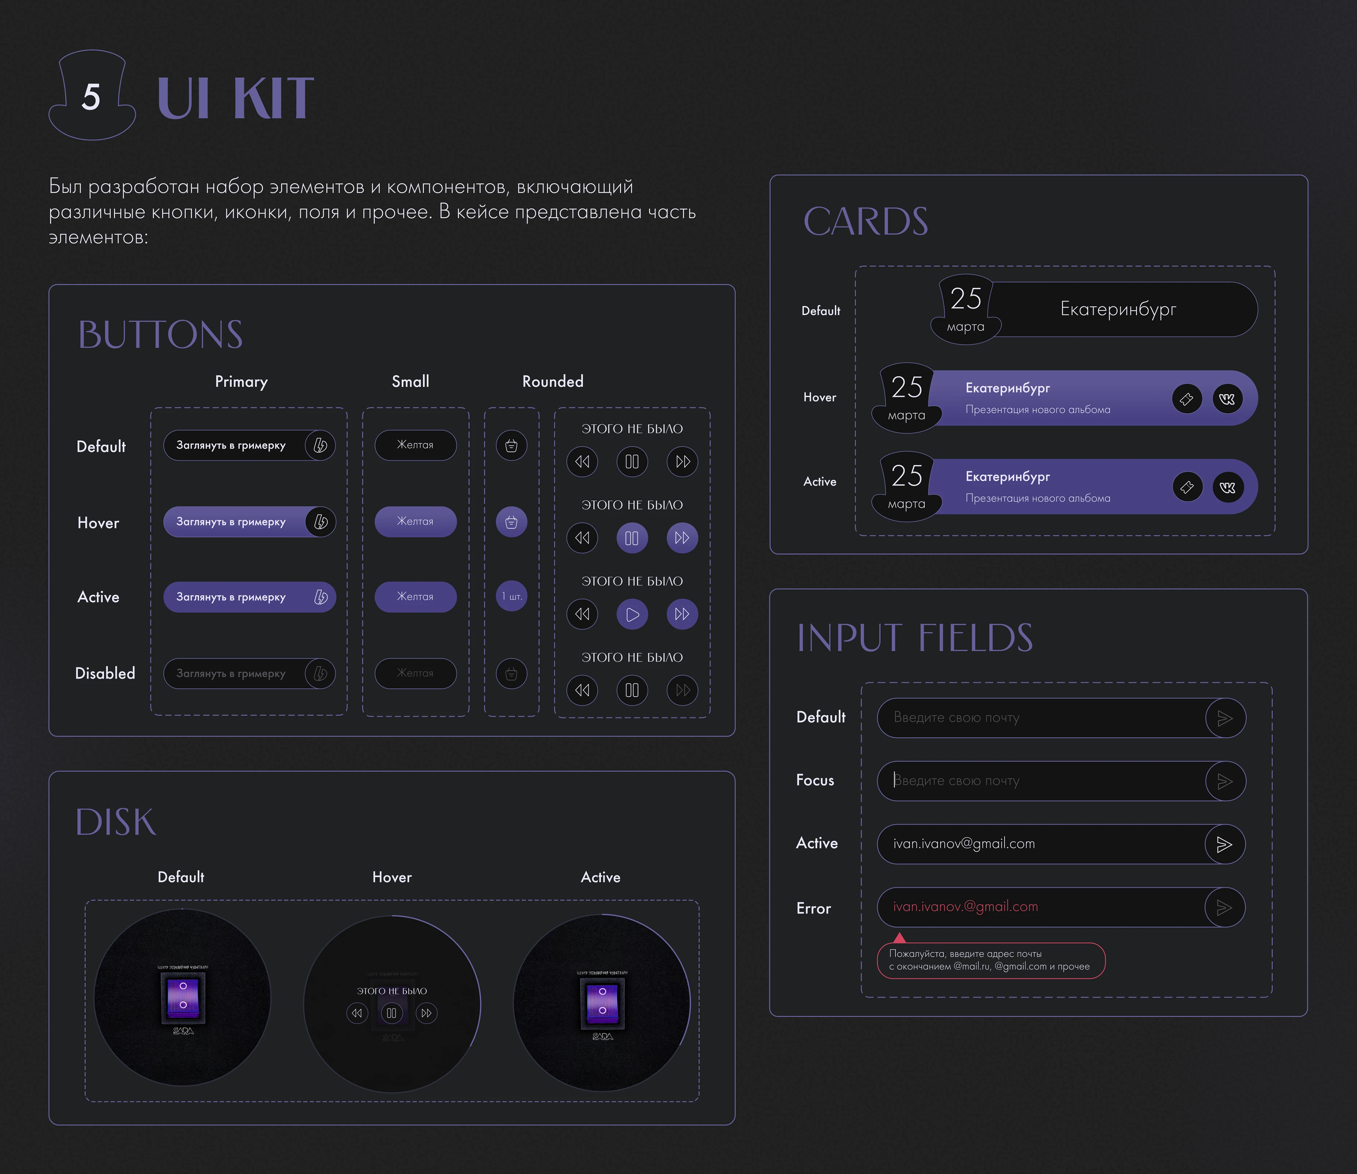Click the rewind icon in Default player row

point(582,461)
